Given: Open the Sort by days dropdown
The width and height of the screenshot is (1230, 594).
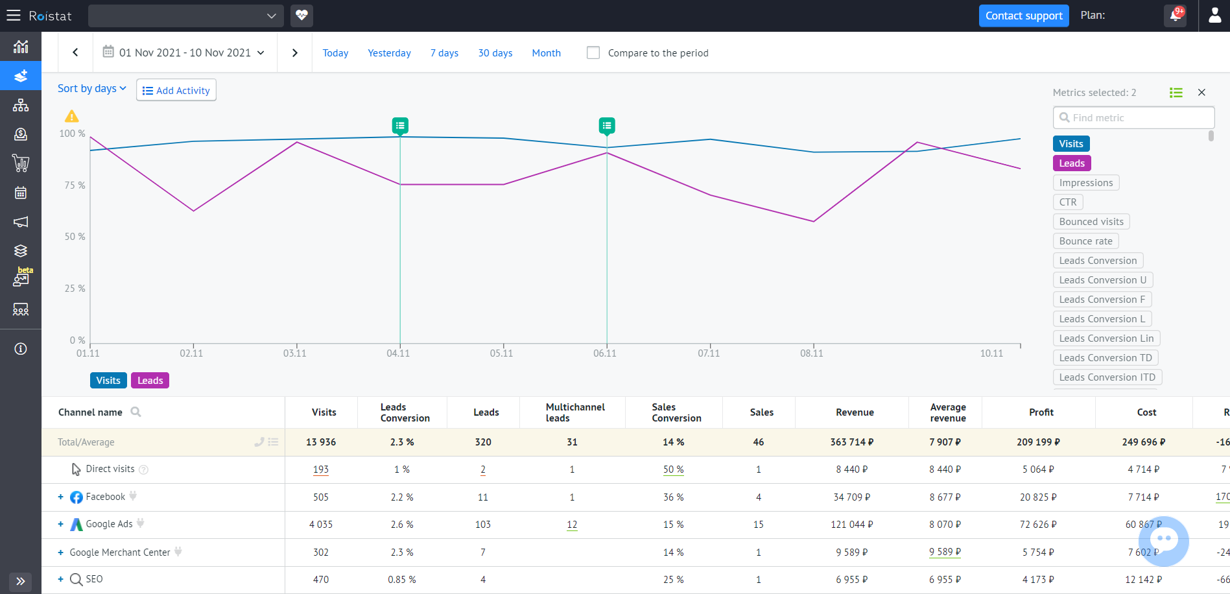Looking at the screenshot, I should (x=92, y=89).
